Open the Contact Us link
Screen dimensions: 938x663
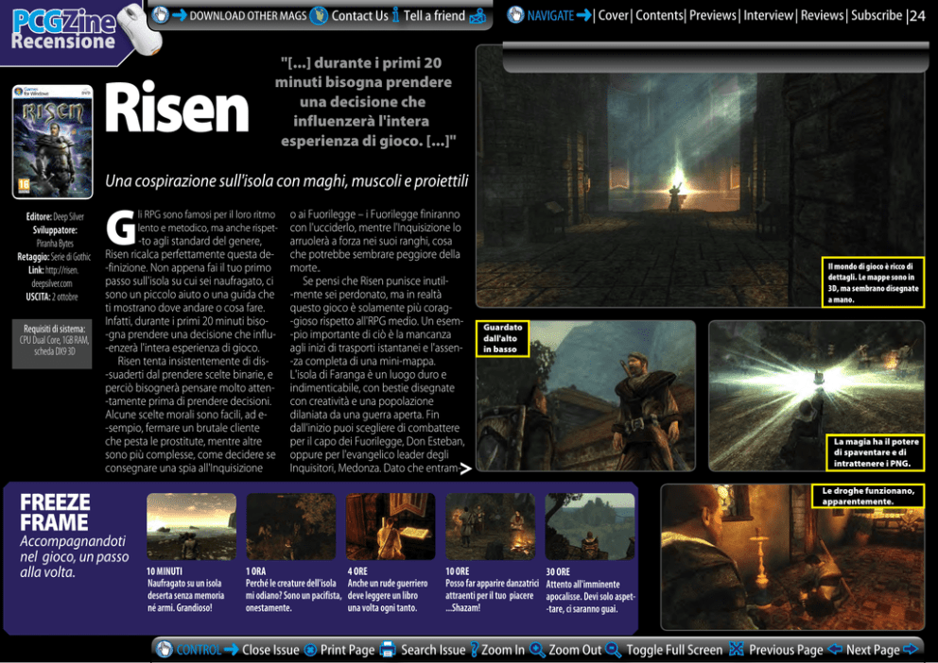point(359,16)
